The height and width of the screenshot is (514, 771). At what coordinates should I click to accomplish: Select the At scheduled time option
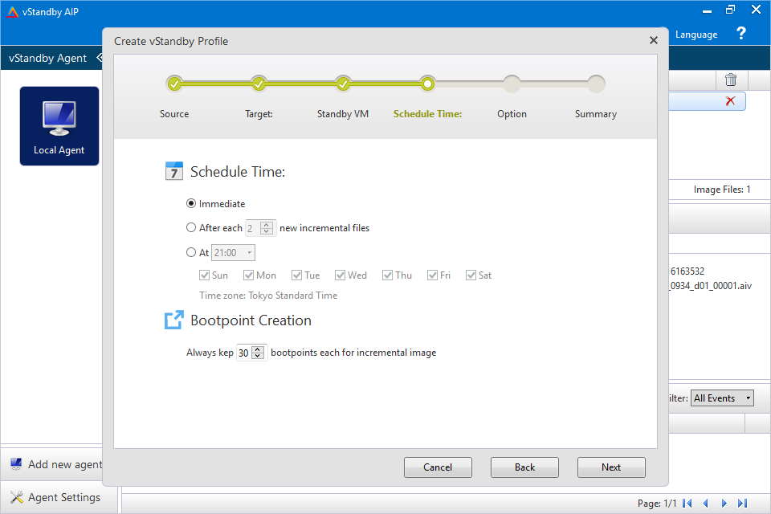click(191, 252)
